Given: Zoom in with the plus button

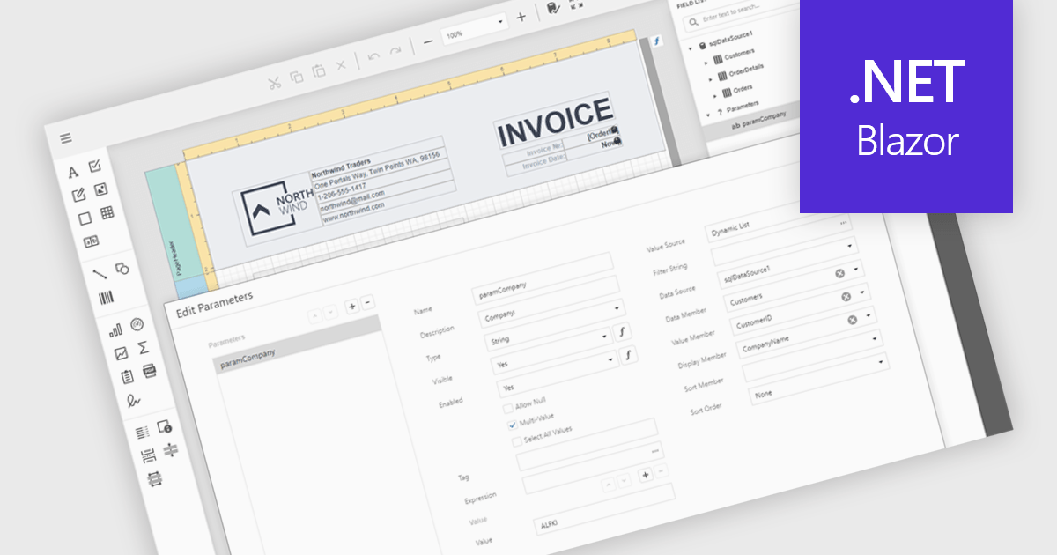Looking at the screenshot, I should click(x=521, y=17).
